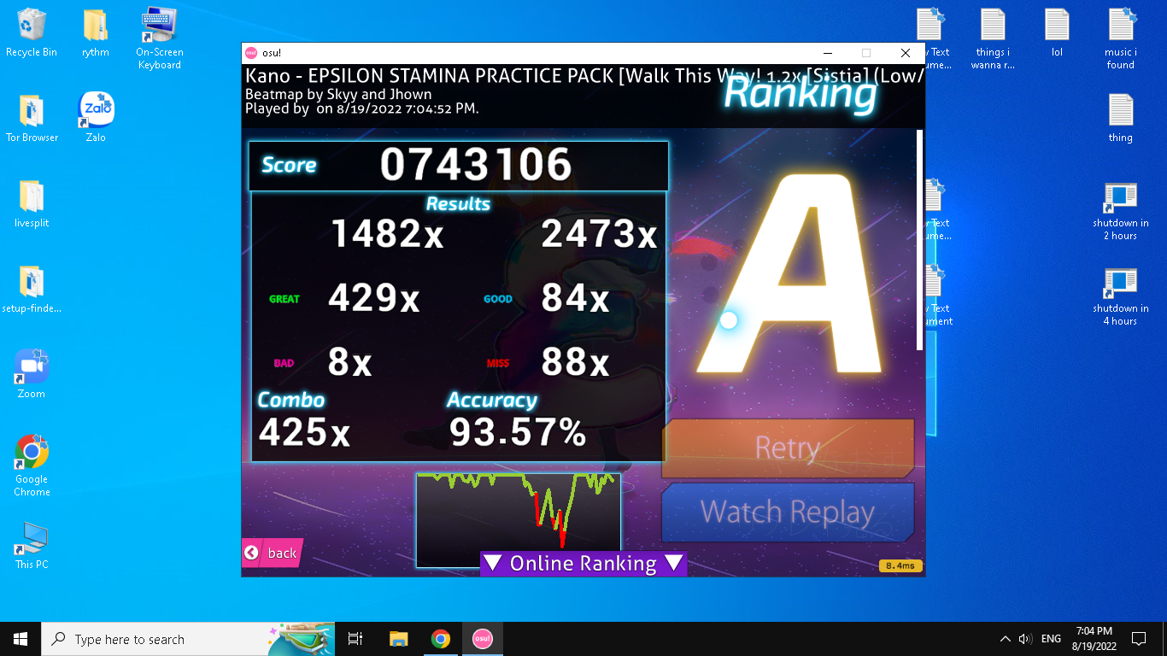This screenshot has height=656, width=1167.
Task: Go back using the pink back button
Action: tap(272, 553)
